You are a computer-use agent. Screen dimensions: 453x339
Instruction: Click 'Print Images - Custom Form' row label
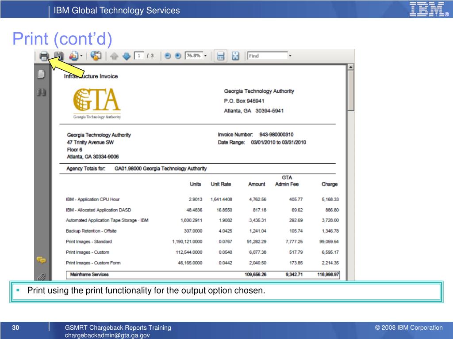click(93, 263)
